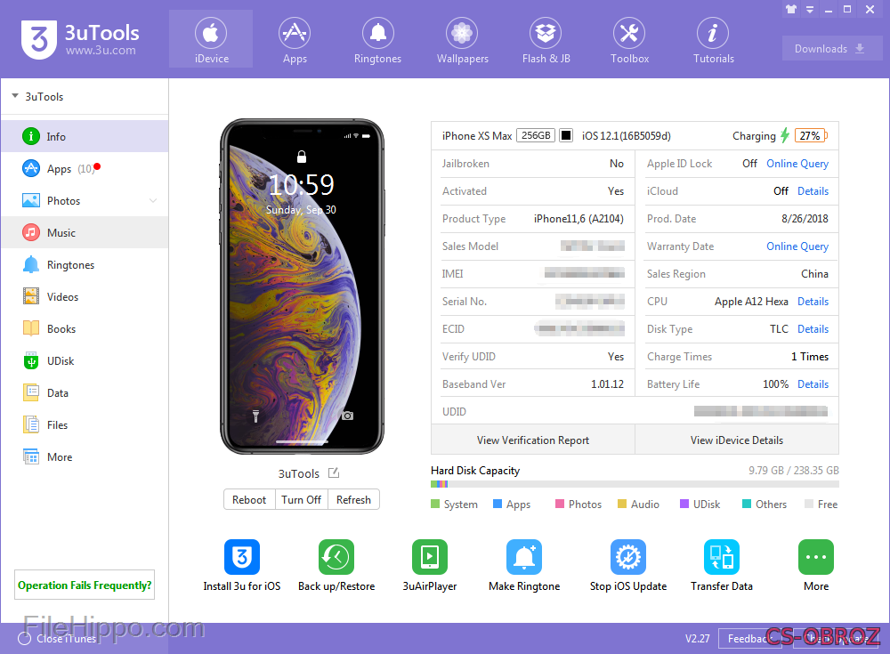Click edit icon next to device name
Image resolution: width=890 pixels, height=654 pixels.
334,473
